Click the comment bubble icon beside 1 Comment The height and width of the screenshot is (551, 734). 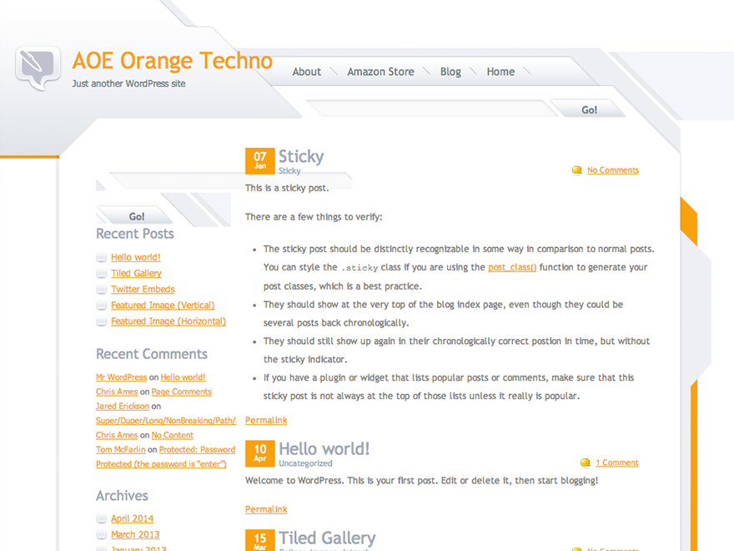click(x=585, y=463)
